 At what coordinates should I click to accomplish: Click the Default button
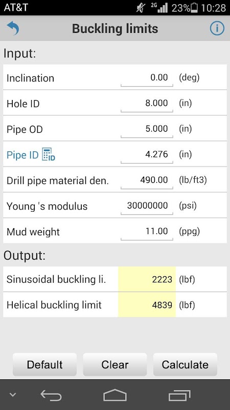(44, 364)
